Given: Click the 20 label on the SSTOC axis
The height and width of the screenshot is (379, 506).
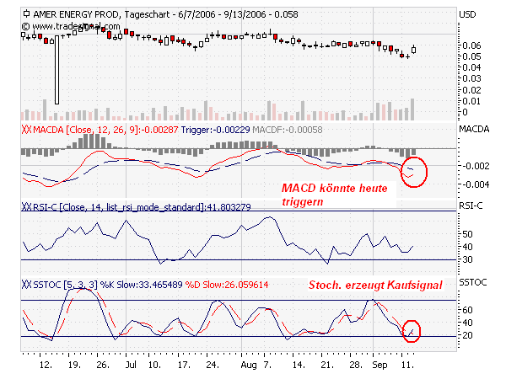Looking at the screenshot, I should tap(467, 335).
